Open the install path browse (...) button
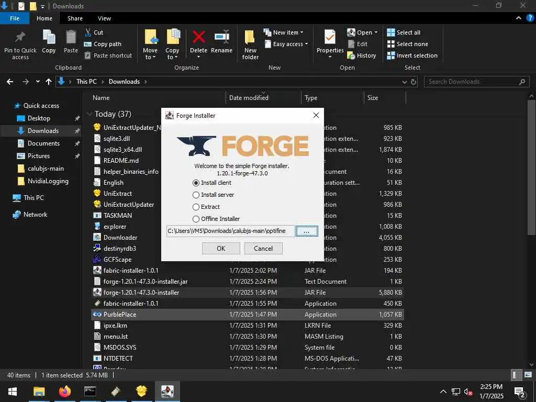This screenshot has width=536, height=402. (x=307, y=231)
